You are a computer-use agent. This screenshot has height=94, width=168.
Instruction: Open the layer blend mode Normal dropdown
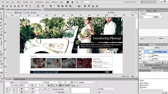146,48
